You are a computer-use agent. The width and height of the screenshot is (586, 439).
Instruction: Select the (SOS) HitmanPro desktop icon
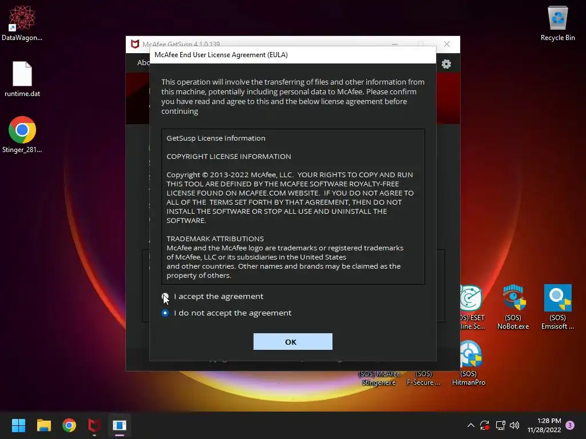point(469,363)
